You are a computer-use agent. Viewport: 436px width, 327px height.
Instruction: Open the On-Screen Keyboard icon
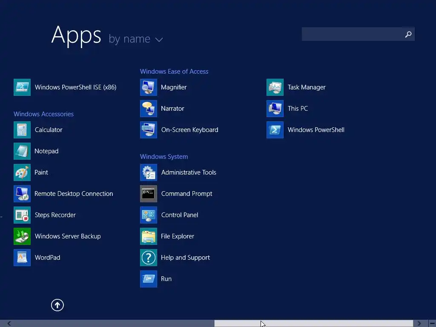[x=149, y=130]
